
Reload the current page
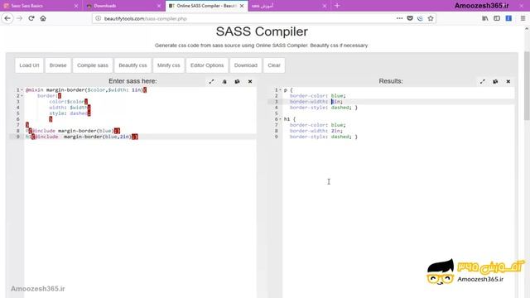(x=31, y=18)
